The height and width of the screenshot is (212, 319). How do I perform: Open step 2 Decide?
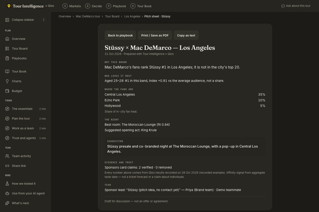93,6
